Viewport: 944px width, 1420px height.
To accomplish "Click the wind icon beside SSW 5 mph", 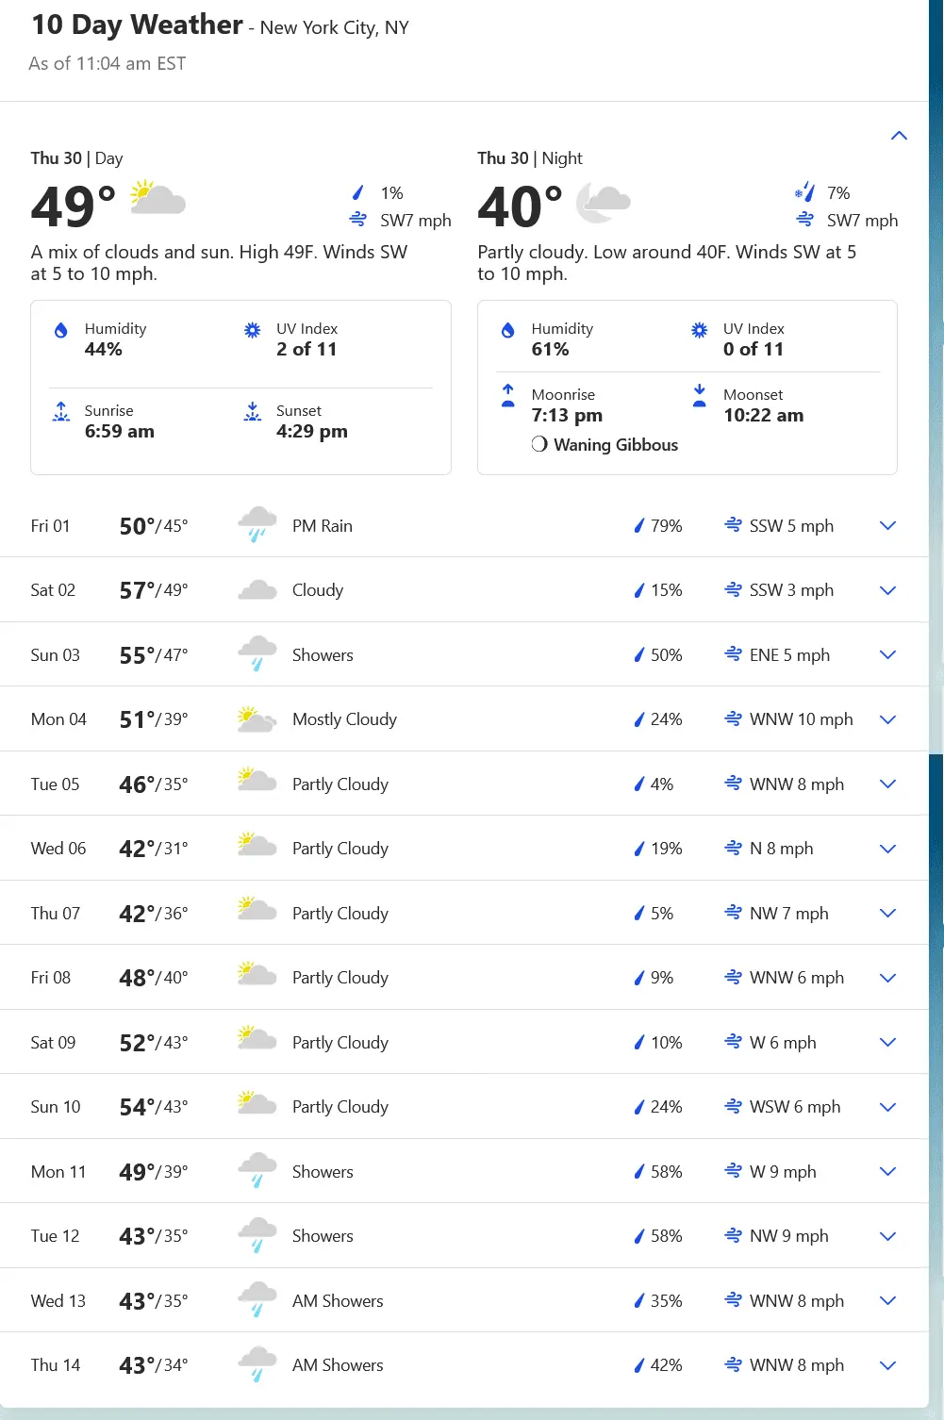I will [x=733, y=525].
